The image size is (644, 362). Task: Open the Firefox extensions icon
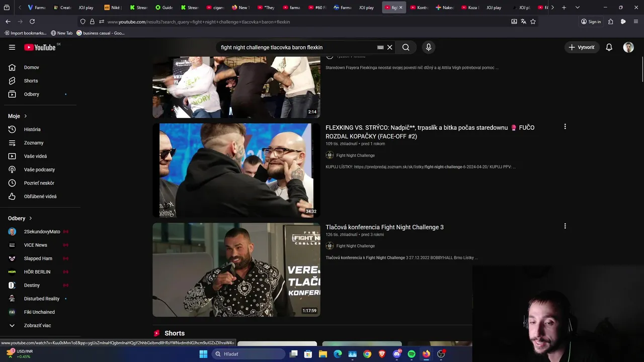(x=610, y=22)
